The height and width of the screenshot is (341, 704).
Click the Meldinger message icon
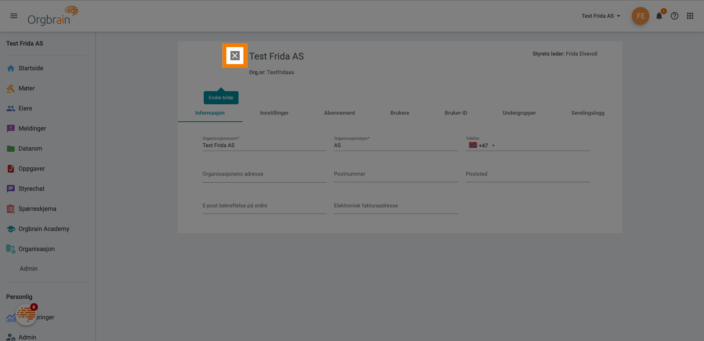pyautogui.click(x=11, y=129)
